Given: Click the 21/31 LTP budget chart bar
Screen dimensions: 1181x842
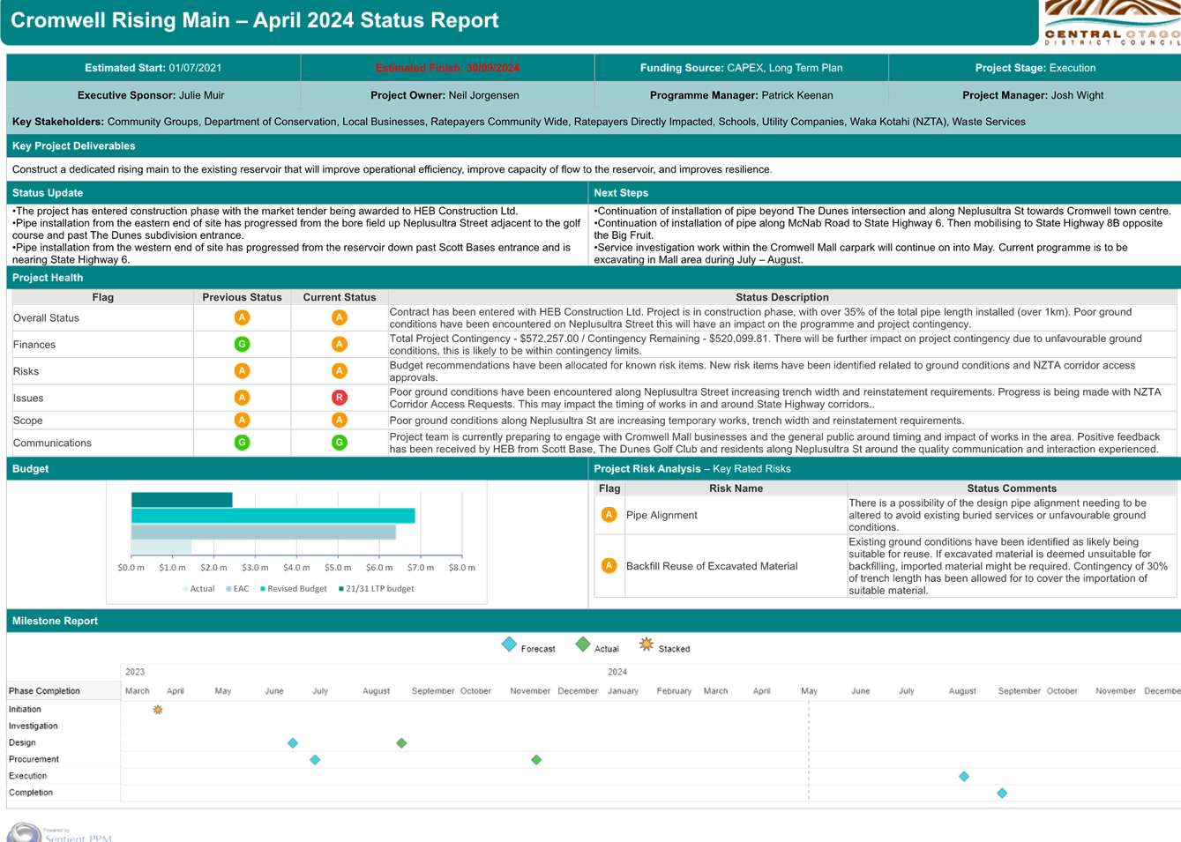Looking at the screenshot, I should (x=182, y=500).
